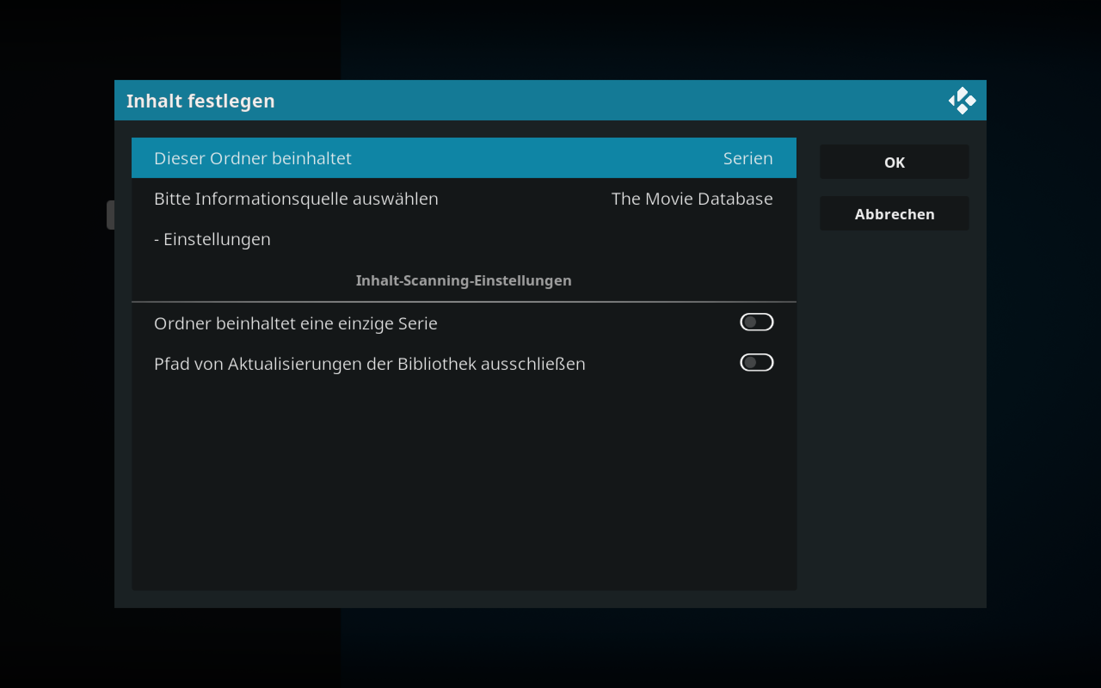Cancel with the Abbrechen button

pos(894,213)
